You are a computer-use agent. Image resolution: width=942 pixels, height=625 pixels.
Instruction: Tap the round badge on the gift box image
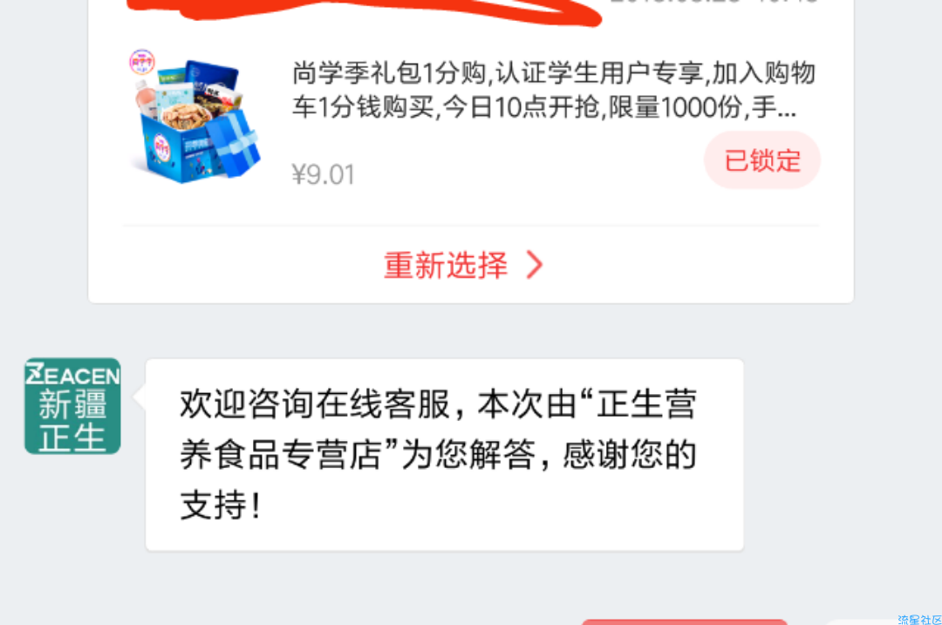[x=142, y=62]
